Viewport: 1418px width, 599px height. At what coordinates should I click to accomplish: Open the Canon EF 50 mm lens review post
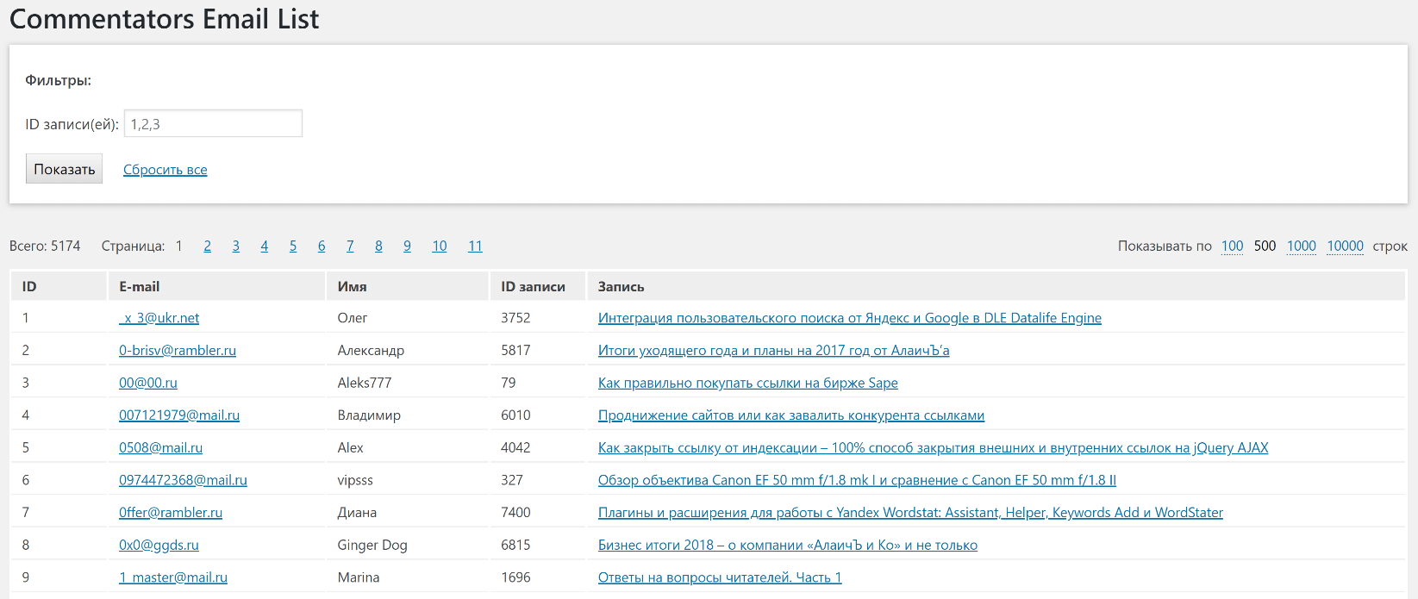click(857, 480)
